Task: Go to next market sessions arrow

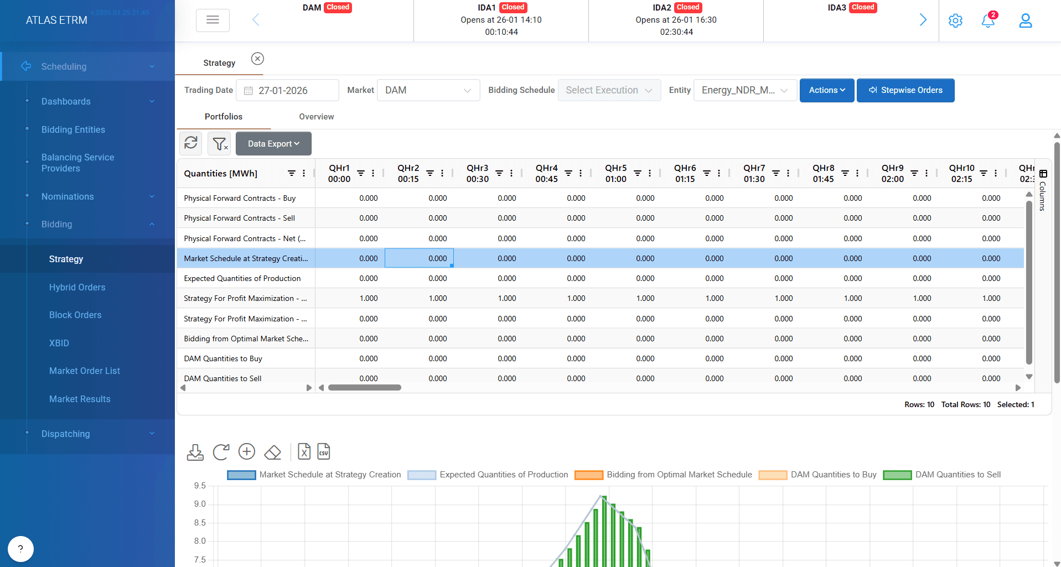Action: click(x=923, y=20)
